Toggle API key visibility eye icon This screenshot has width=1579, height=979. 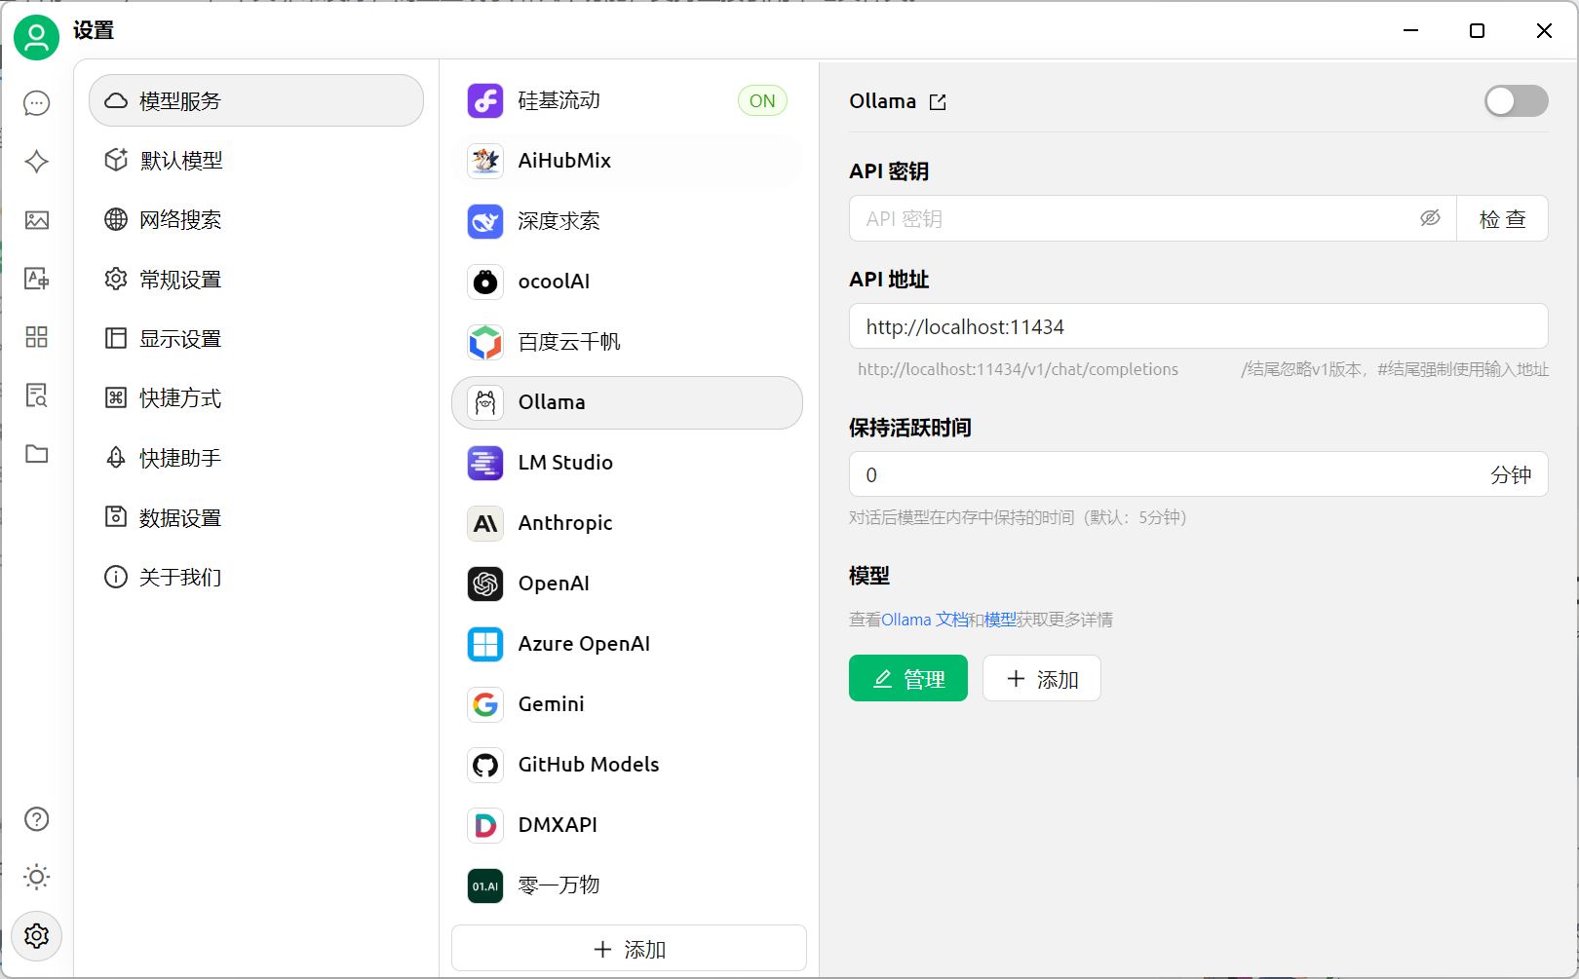tap(1430, 218)
